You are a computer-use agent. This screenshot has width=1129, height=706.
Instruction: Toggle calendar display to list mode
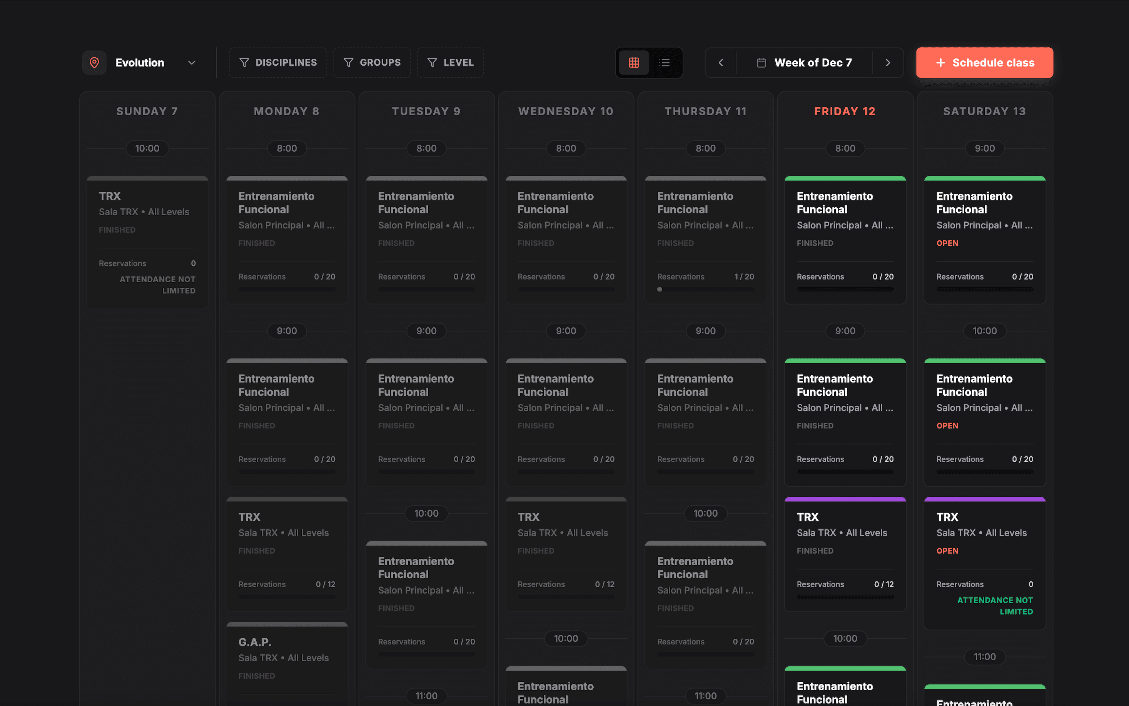(x=664, y=62)
